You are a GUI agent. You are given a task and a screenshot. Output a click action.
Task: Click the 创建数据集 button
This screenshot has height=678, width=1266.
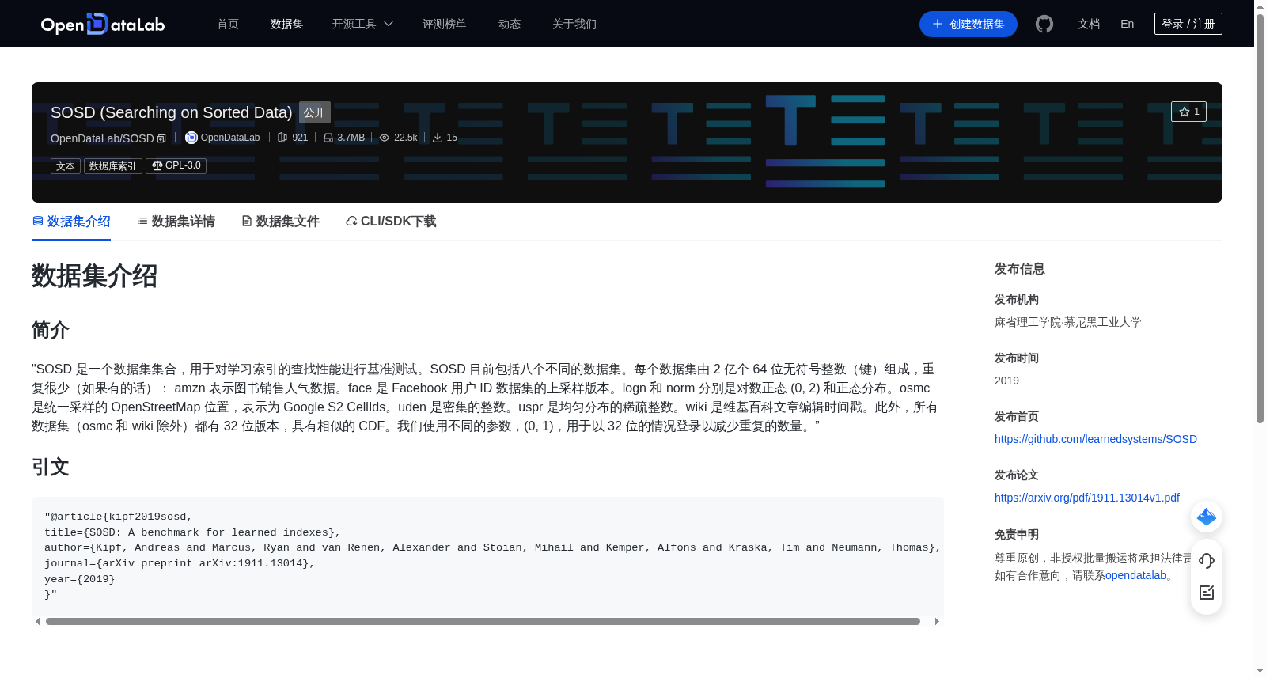(x=968, y=24)
